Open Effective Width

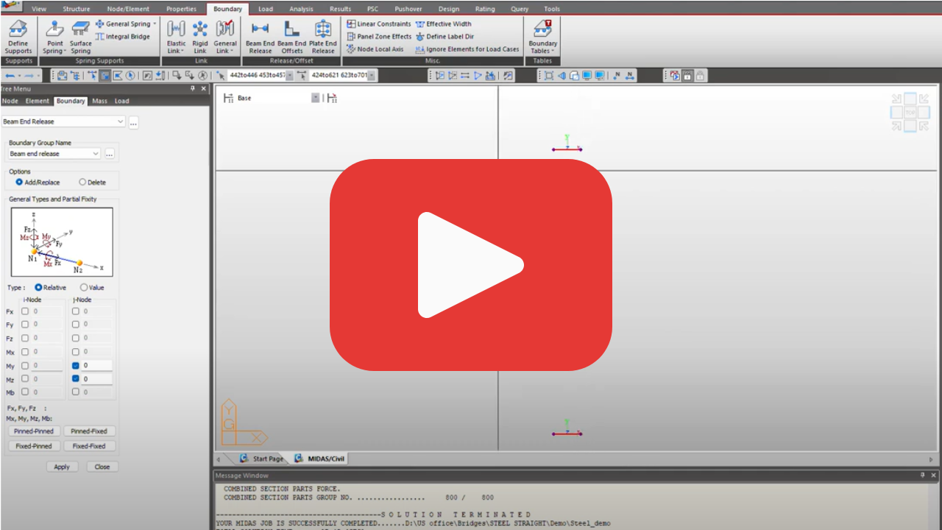coord(444,24)
